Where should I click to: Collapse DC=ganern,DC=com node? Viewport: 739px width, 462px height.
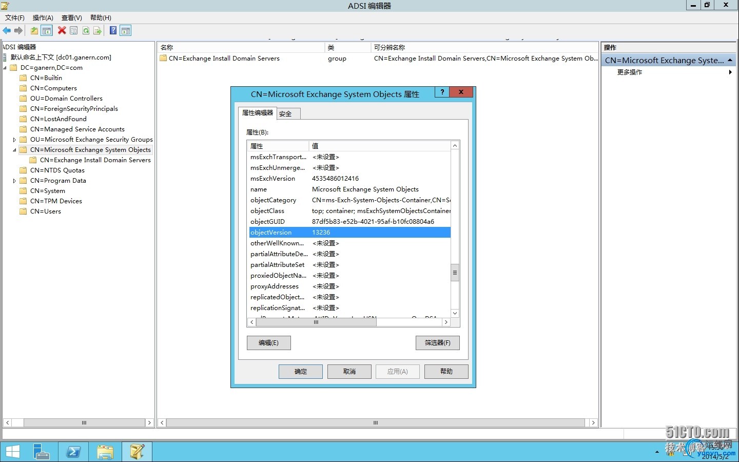[5, 68]
